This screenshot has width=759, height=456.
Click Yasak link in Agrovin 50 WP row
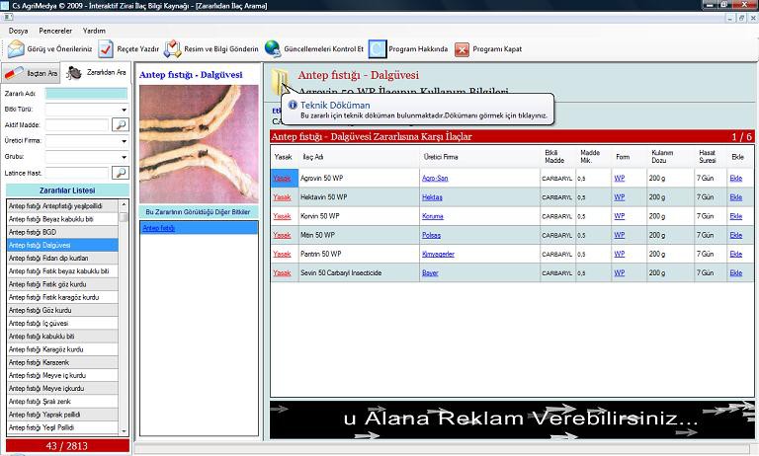click(282, 178)
